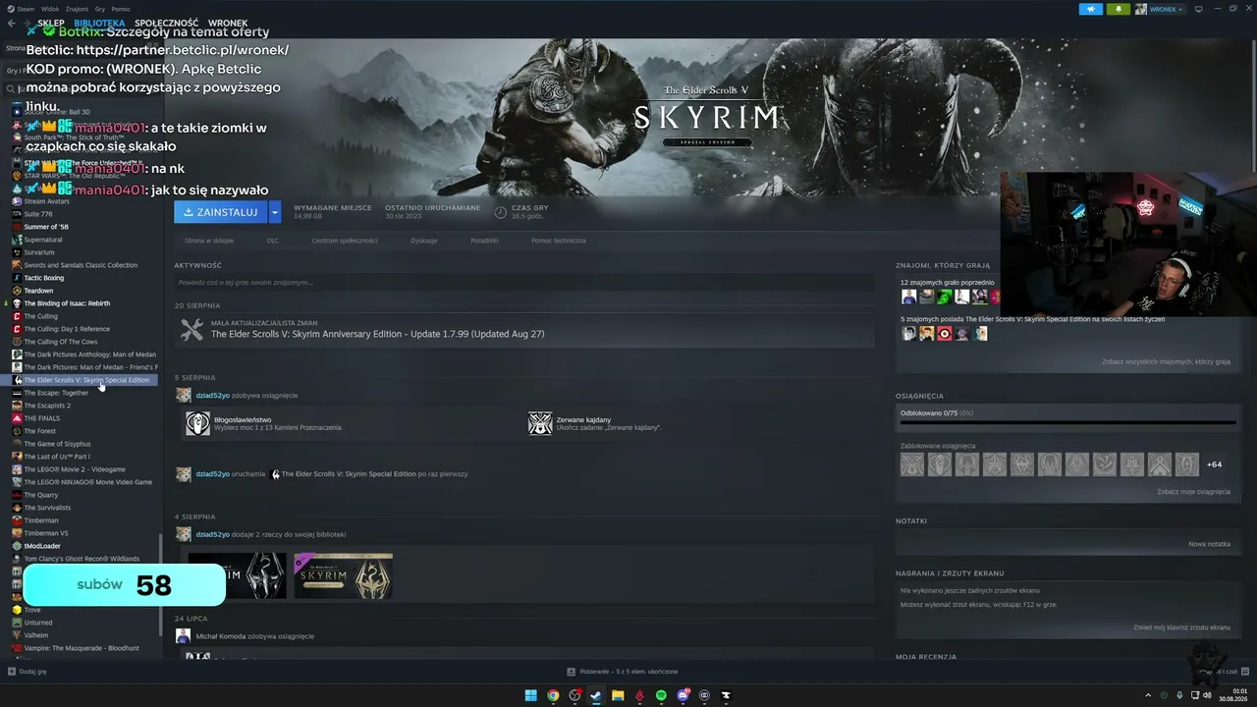Open Discord from the taskbar
This screenshot has height=707, width=1257.
[683, 695]
